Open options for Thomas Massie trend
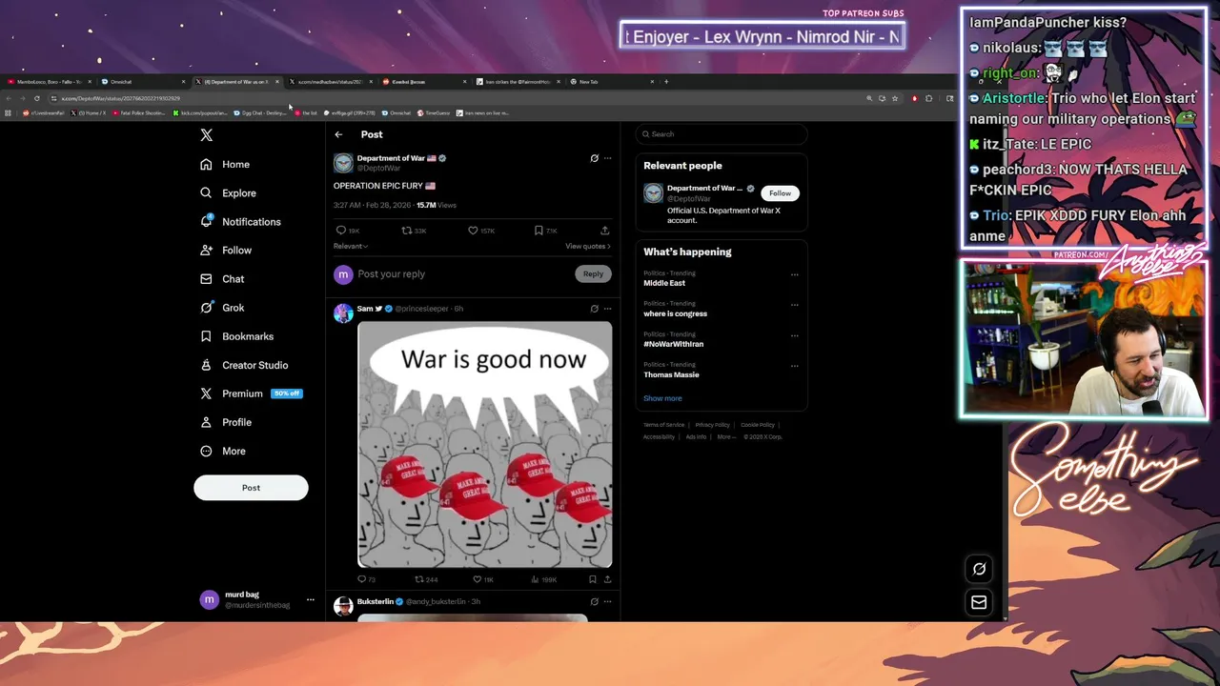Screen dimensions: 1220x686 coord(794,366)
